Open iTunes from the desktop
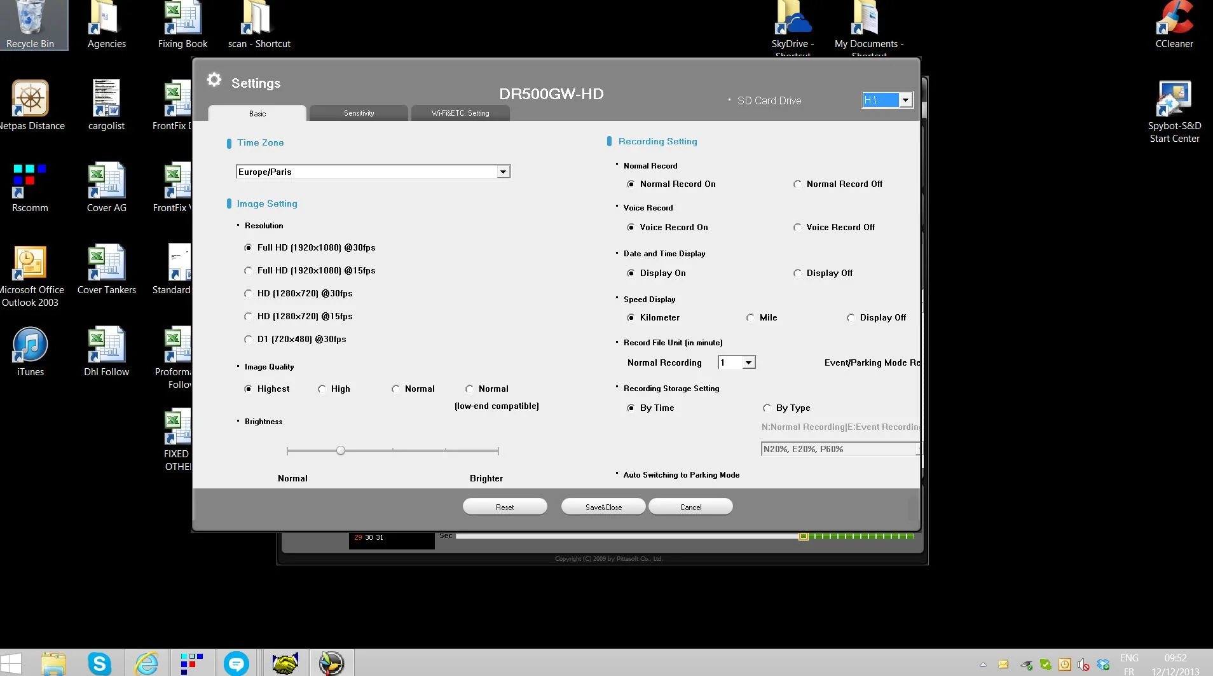 pos(30,352)
